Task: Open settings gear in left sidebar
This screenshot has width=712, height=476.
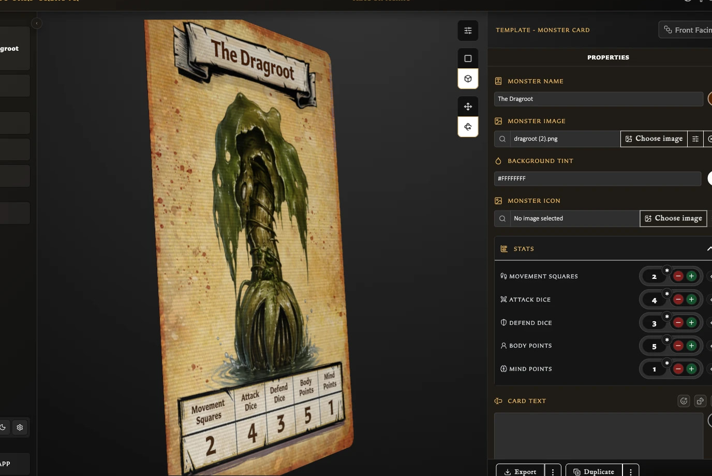Action: (20, 427)
